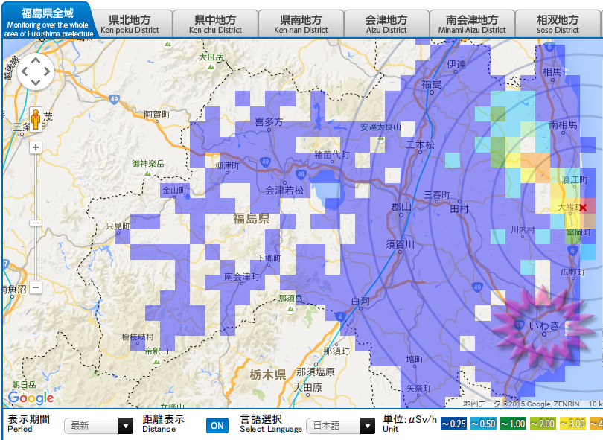Screen dimensions: 603x440
Task: Switch to the Ken-chu District tab
Action: [x=215, y=24]
